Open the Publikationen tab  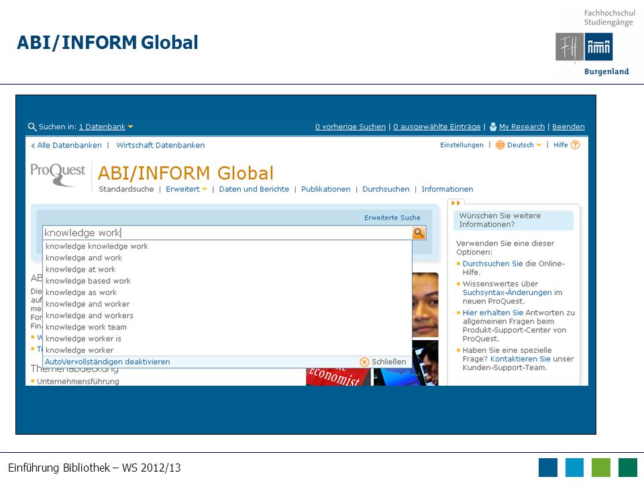[x=326, y=189]
